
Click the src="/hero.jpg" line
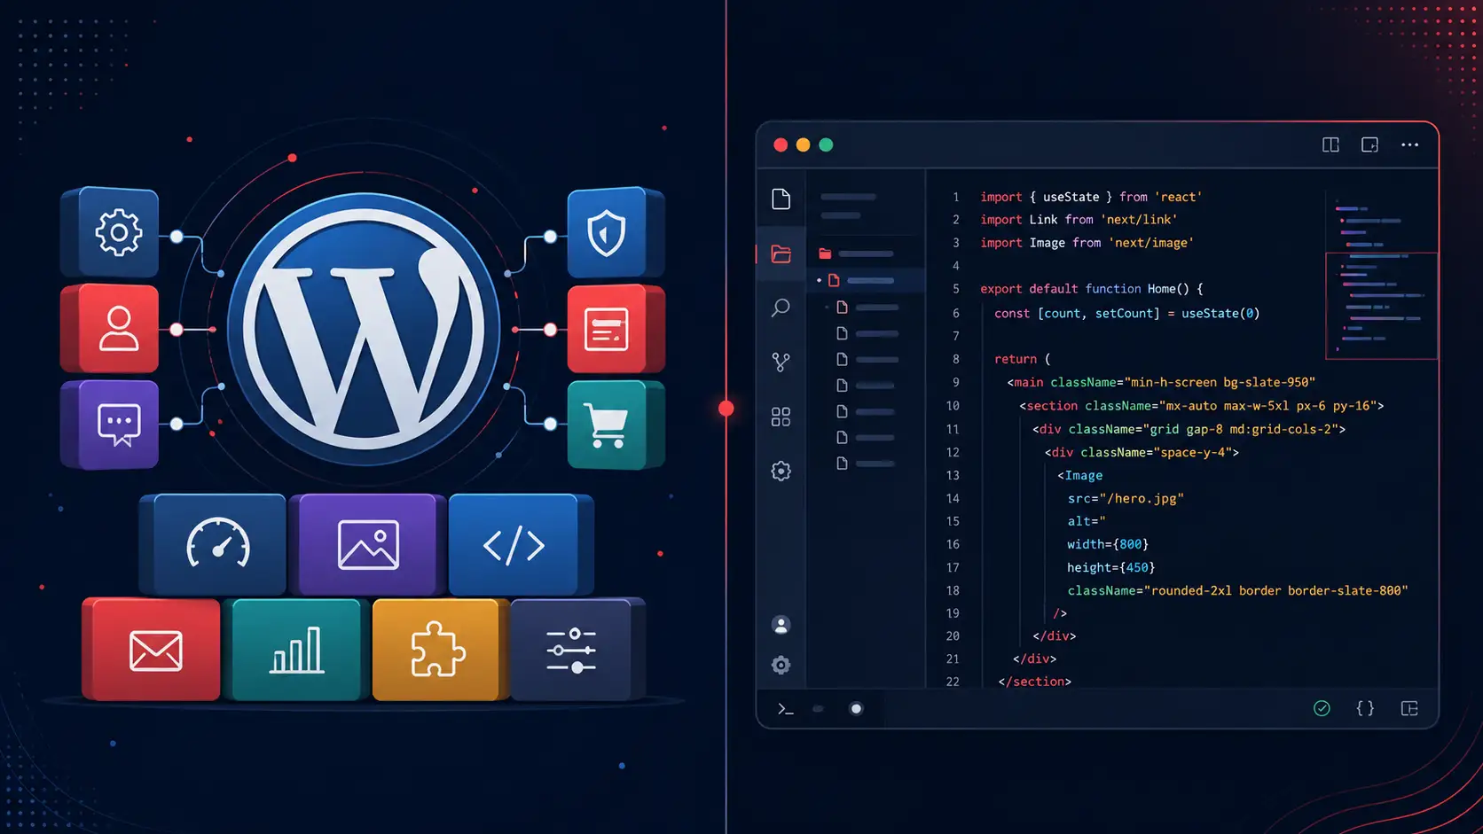coord(1126,498)
